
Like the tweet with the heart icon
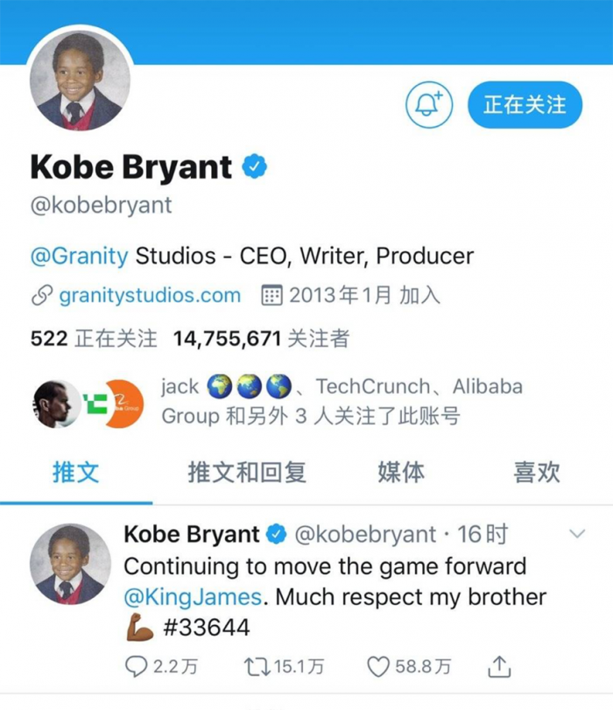coord(377,667)
